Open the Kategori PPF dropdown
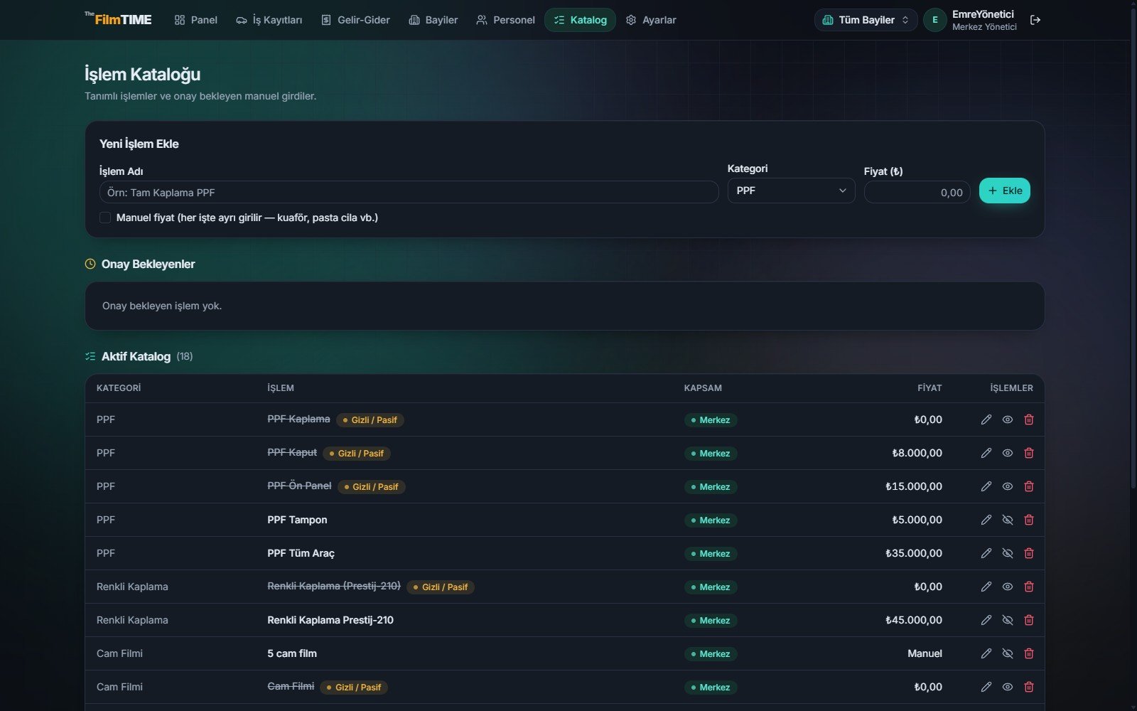The width and height of the screenshot is (1137, 711). [x=791, y=191]
